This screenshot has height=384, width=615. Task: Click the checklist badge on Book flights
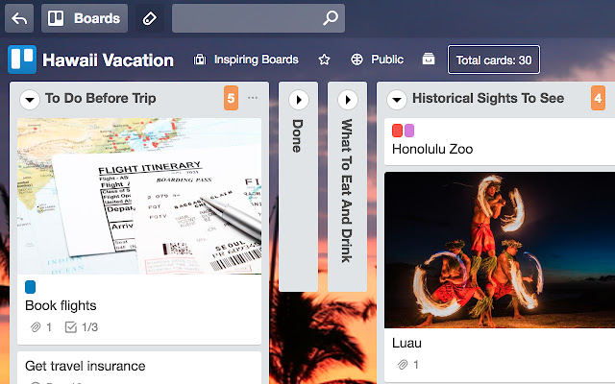click(x=81, y=327)
